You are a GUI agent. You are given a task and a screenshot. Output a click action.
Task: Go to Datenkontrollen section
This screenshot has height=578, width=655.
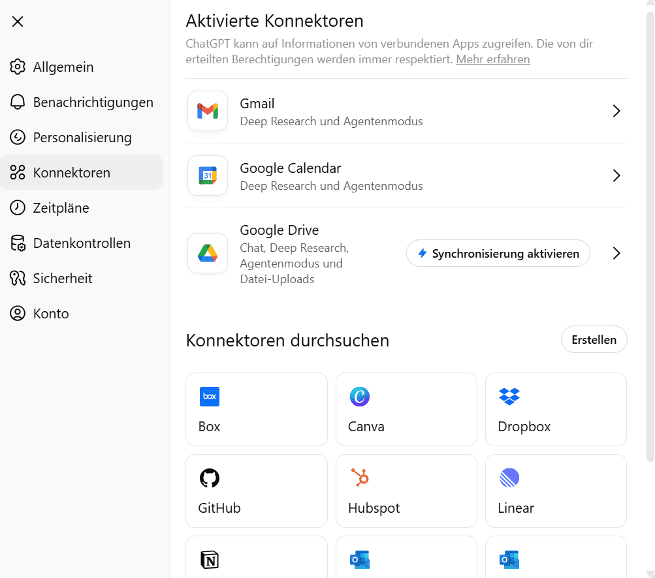tap(82, 243)
